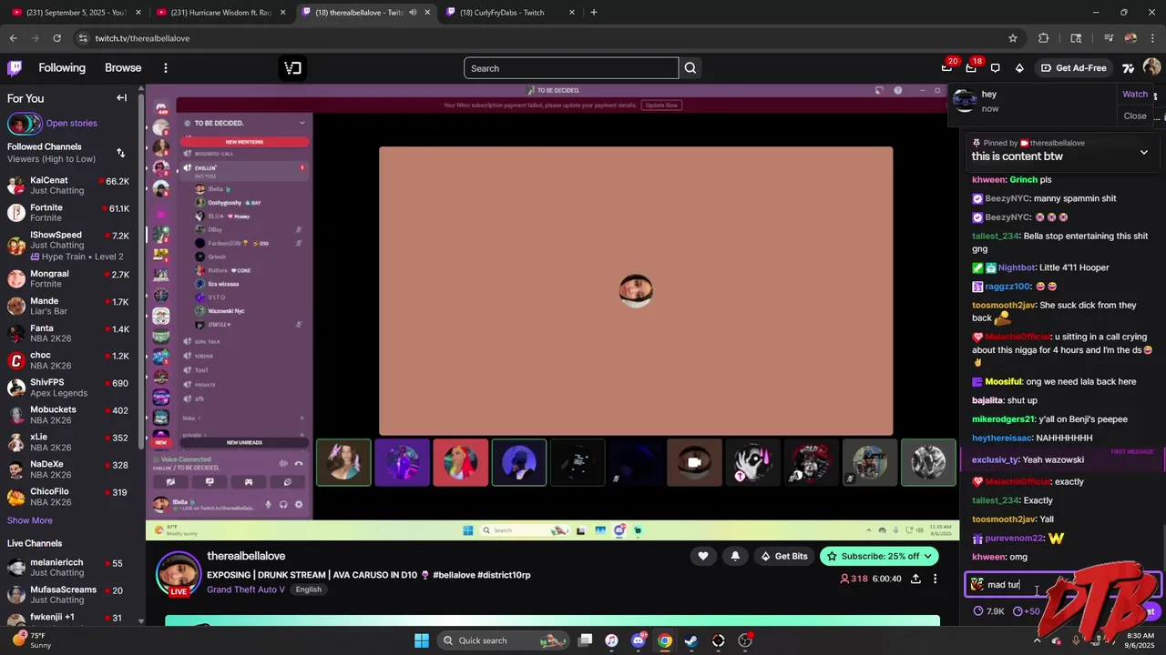Click the 7.9K channel points balance

(x=987, y=611)
